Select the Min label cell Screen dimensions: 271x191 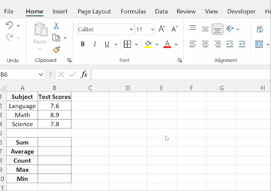tap(22, 179)
